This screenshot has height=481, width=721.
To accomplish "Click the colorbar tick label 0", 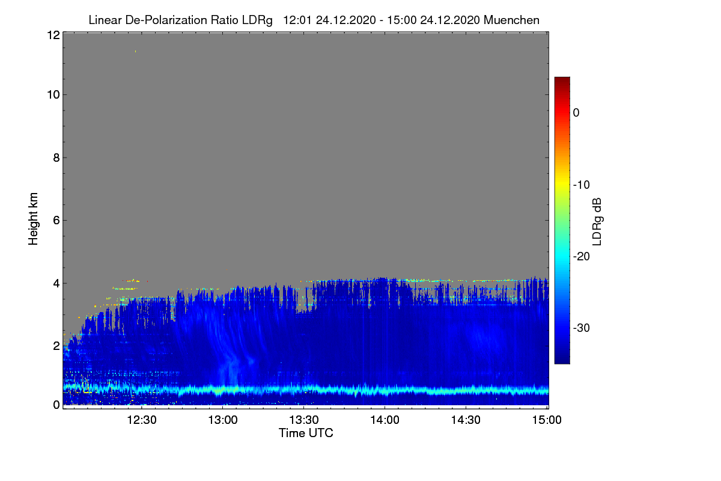I will pyautogui.click(x=576, y=112).
